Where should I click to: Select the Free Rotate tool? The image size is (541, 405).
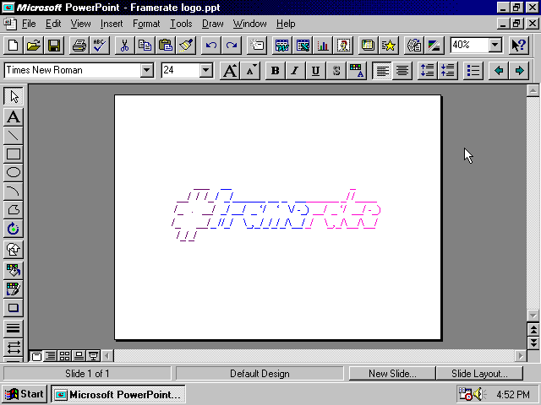tap(14, 229)
